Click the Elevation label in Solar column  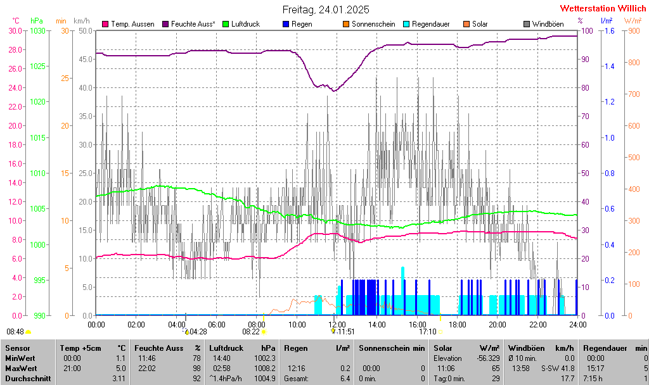pos(447,358)
